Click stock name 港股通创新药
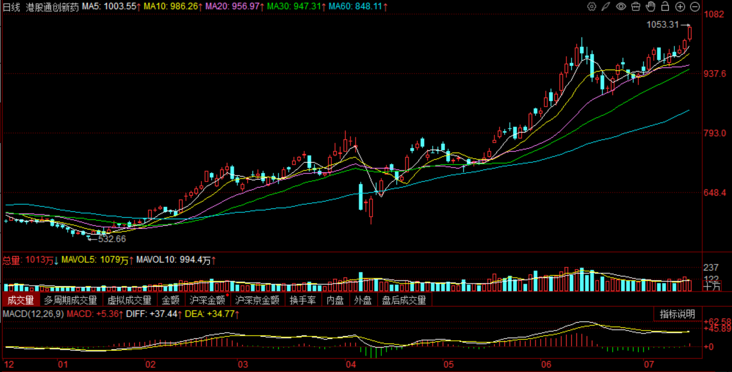The width and height of the screenshot is (732, 372). (52, 7)
